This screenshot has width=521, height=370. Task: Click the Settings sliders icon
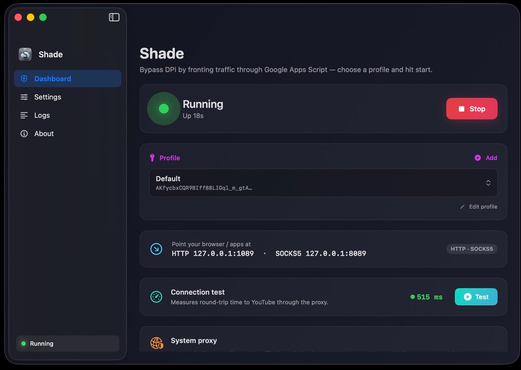pyautogui.click(x=24, y=97)
